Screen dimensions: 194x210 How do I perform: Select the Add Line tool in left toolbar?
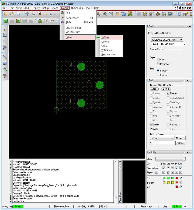5,57
